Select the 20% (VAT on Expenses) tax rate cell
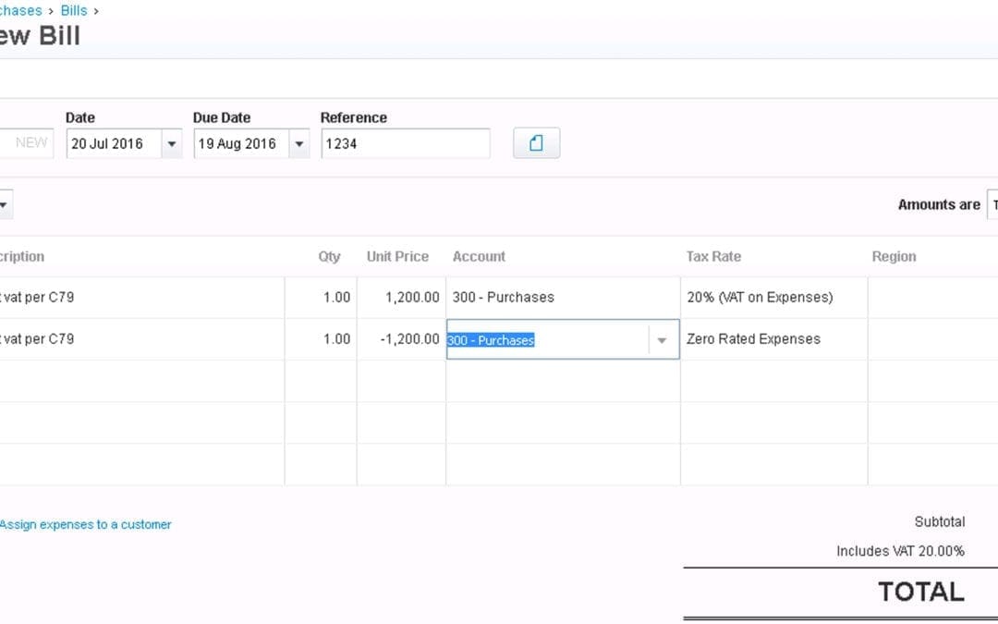The height and width of the screenshot is (624, 998). click(x=774, y=298)
